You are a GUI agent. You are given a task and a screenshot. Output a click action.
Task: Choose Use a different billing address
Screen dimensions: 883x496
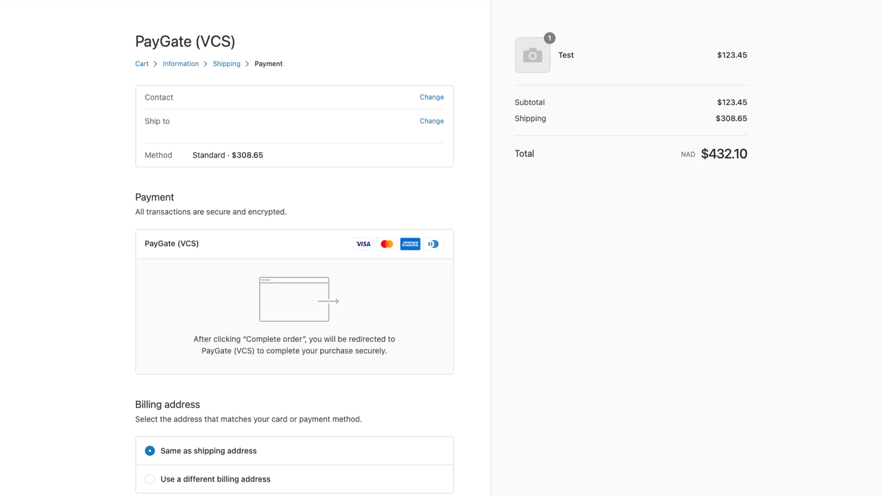pos(294,479)
